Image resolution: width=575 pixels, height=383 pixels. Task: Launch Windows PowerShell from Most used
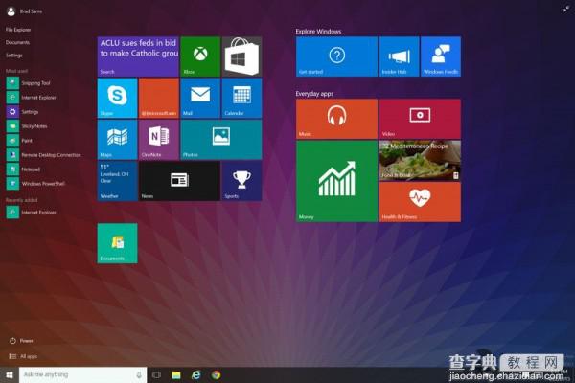pyautogui.click(x=35, y=184)
